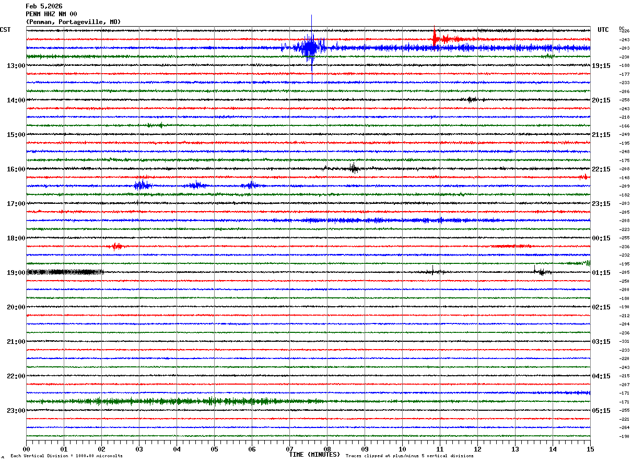This screenshot has height=463, width=632.
Task: Select the red seismic burst near minute 11
Action: point(435,39)
